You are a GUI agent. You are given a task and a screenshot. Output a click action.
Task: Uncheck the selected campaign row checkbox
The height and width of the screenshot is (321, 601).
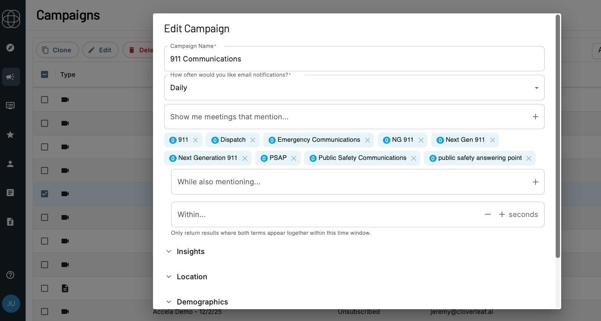[45, 194]
